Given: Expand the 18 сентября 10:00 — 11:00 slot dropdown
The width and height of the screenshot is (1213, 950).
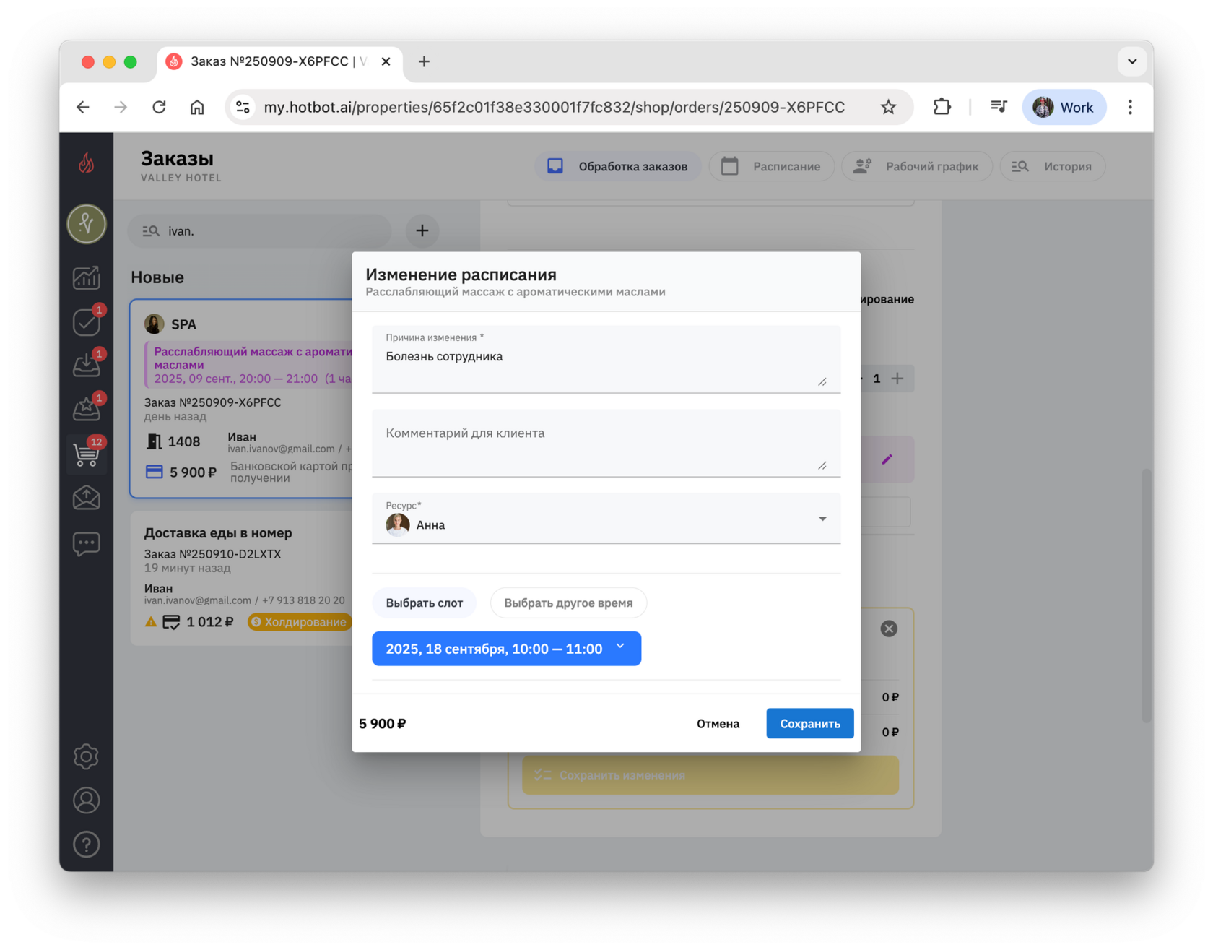Looking at the screenshot, I should coord(506,649).
